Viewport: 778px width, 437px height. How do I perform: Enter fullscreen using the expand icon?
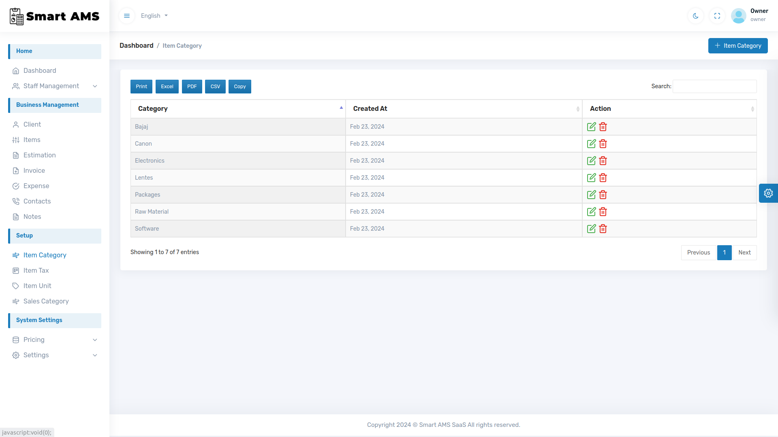[717, 15]
